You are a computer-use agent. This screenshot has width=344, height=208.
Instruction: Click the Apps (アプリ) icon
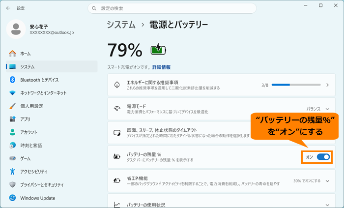click(12, 119)
